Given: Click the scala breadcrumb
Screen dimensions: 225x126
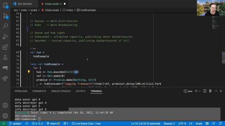Looking at the screenshot, I should coord(34,10).
